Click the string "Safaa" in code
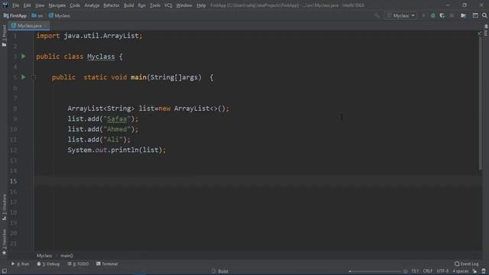This screenshot has height=275, width=489. 117,119
